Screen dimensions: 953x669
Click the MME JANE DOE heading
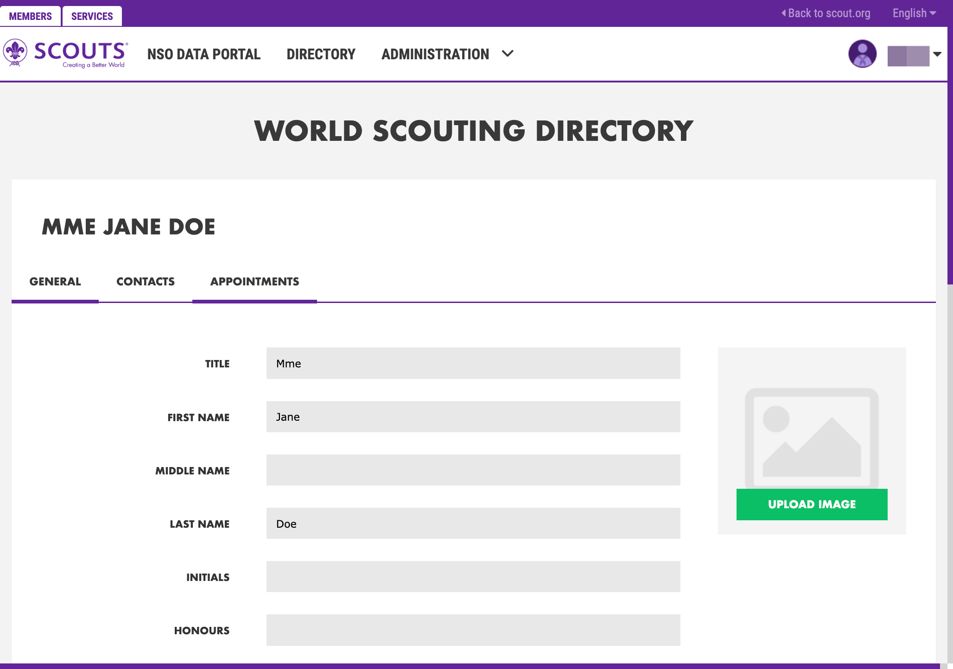coord(128,227)
